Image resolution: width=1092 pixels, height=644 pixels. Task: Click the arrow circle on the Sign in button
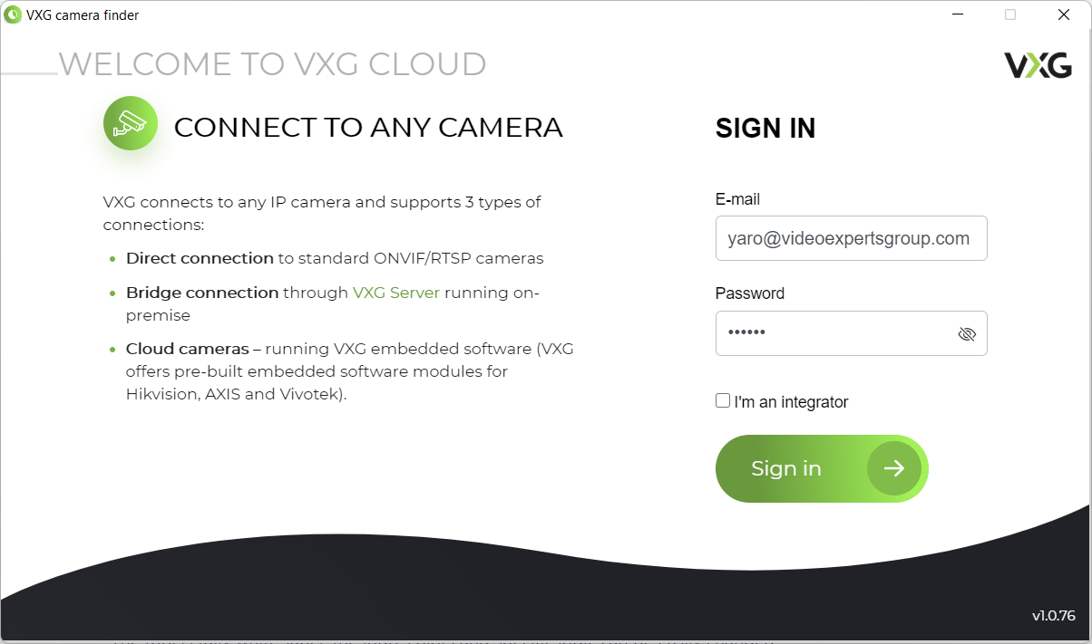point(894,468)
